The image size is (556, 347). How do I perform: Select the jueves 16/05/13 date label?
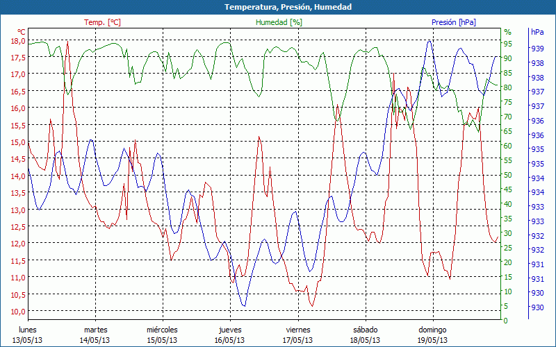230,335
